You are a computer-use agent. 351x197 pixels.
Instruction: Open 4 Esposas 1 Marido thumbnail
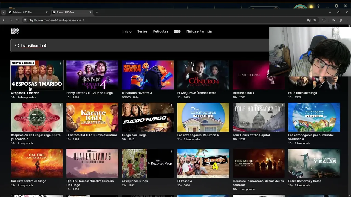[x=37, y=75]
